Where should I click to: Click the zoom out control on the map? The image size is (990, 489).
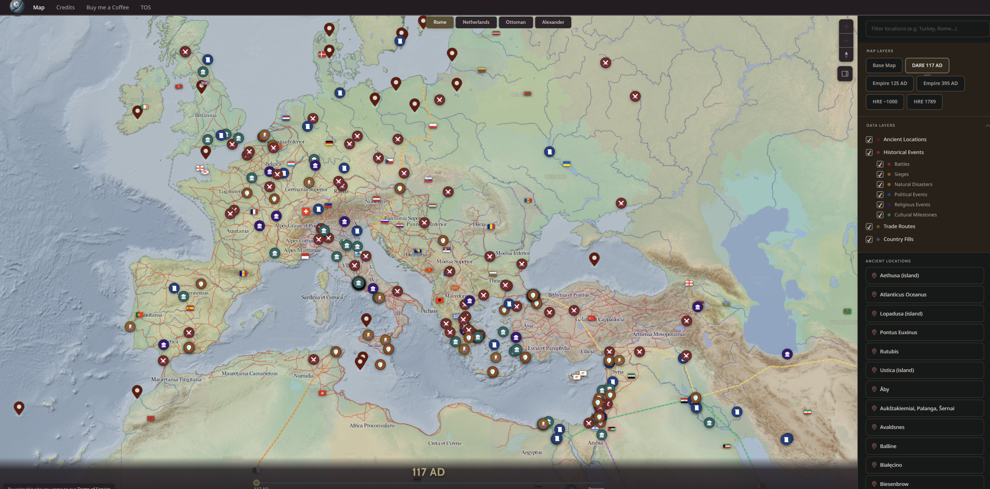tap(846, 41)
